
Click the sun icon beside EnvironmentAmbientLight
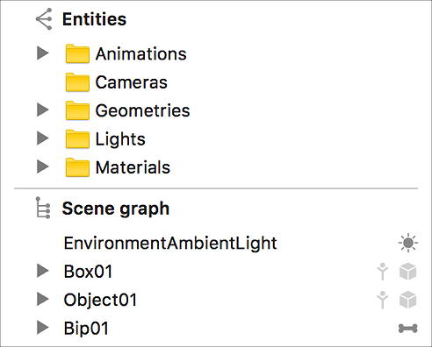point(408,243)
